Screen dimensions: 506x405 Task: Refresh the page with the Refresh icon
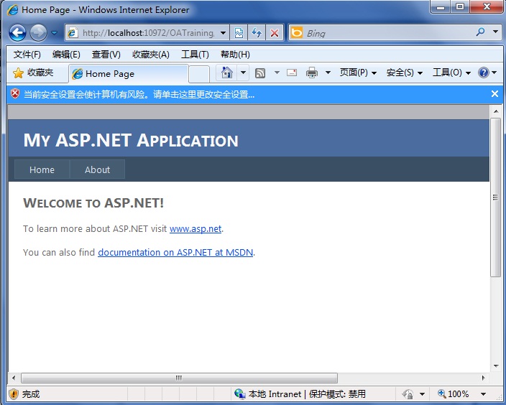(x=257, y=33)
